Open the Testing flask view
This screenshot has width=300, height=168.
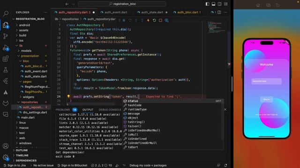click(6, 70)
